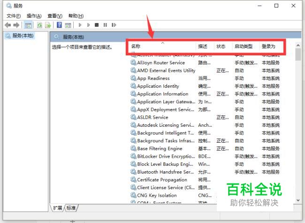This screenshot has height=223, width=305.
Task: Open the 操作(A) menu
Action: (34, 16)
